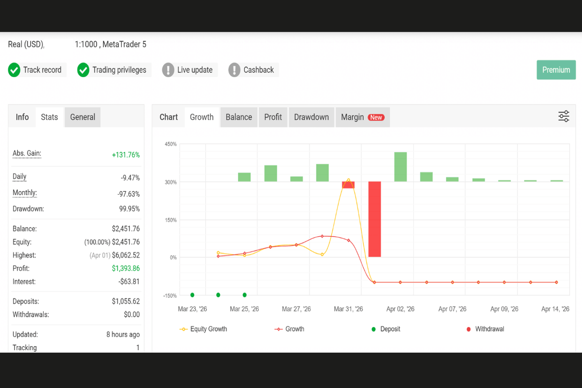Click the Live update label

click(x=195, y=70)
